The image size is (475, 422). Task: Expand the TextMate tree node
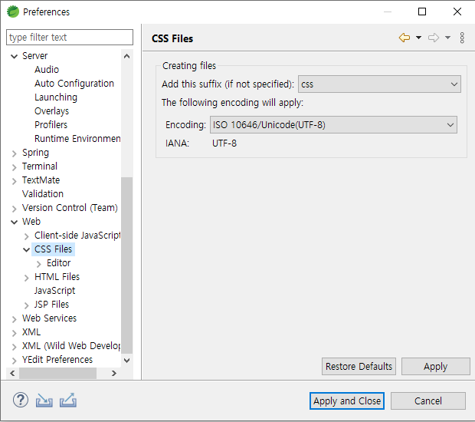pos(14,181)
